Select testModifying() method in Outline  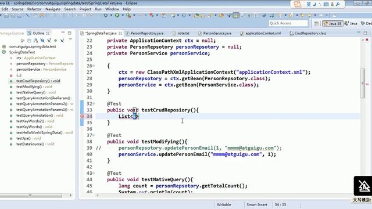(34, 87)
